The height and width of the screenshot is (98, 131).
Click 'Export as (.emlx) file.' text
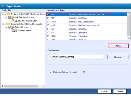pos(78,33)
